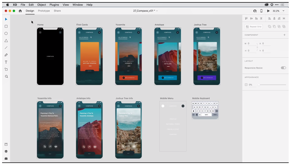This screenshot has width=290, height=164.
Task: Select the Mobile Keyboard artboard title
Action: click(x=201, y=98)
